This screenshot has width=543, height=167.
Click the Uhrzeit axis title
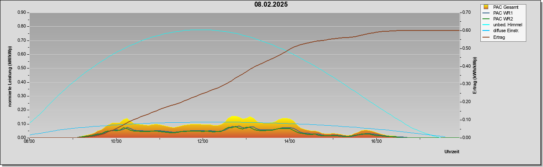click(452, 152)
